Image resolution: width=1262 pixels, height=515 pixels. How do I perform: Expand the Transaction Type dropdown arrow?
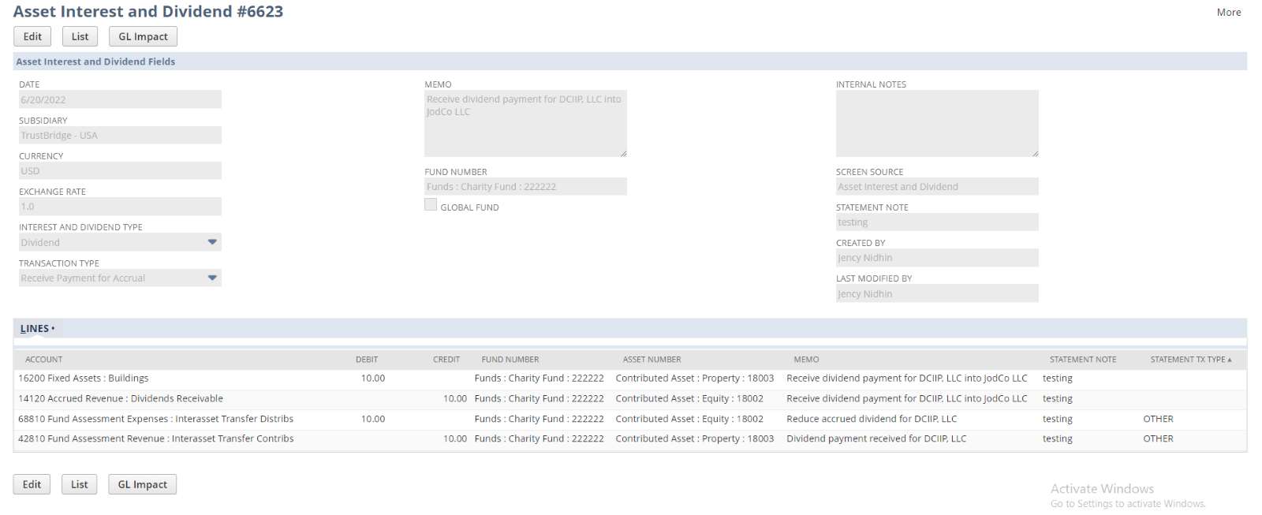click(212, 278)
